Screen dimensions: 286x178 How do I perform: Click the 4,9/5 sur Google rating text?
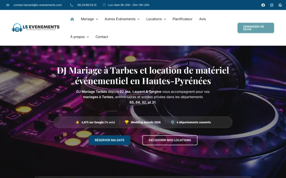pyautogui.click(x=98, y=122)
